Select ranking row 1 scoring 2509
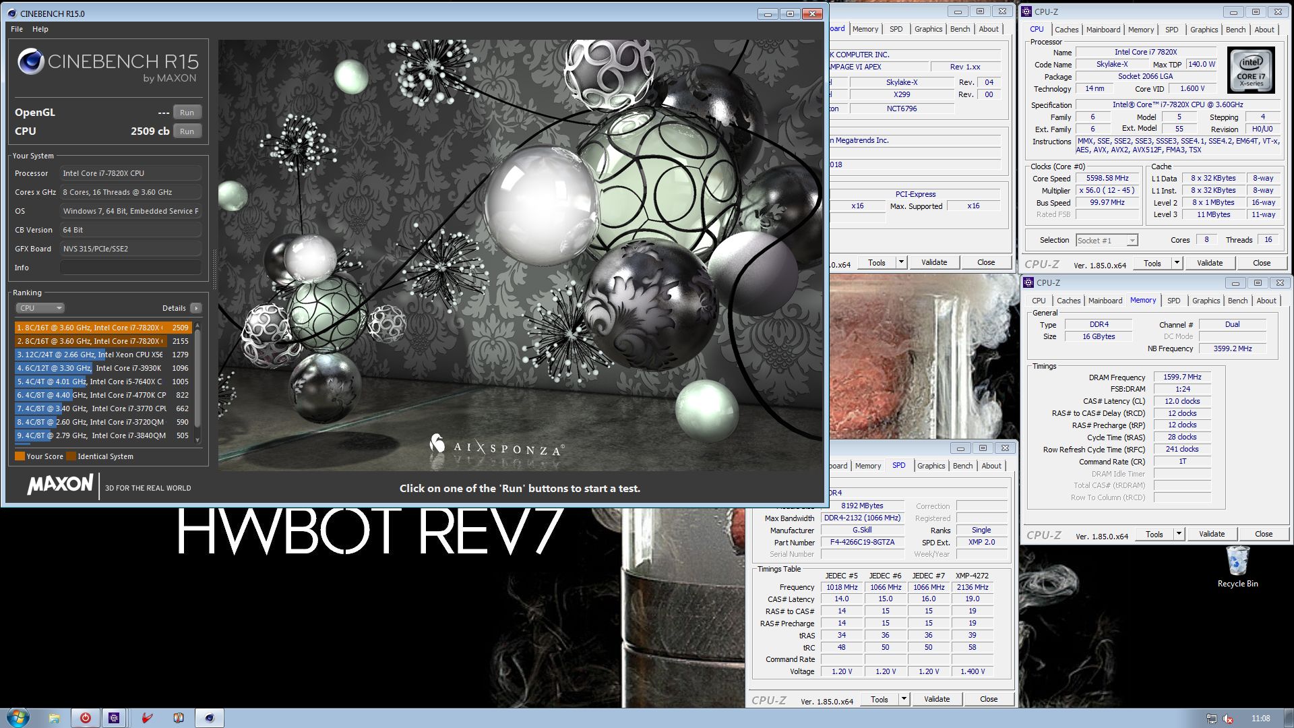Viewport: 1294px width, 728px height. coord(103,328)
